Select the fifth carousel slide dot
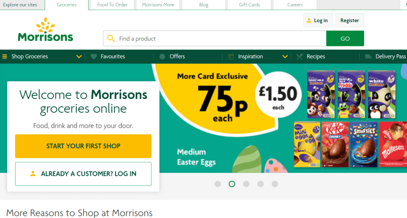 pos(275,184)
